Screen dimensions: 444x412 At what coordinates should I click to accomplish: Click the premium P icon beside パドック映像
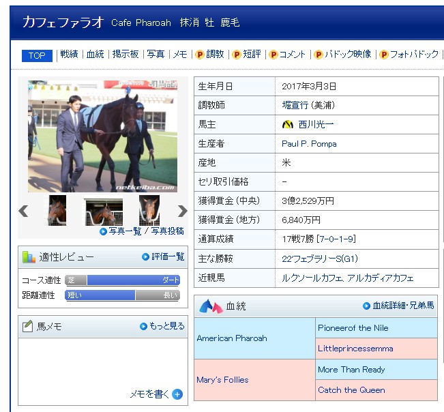[319, 55]
